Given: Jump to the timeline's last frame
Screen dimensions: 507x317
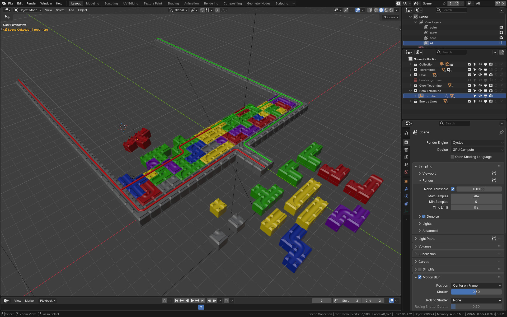Looking at the screenshot, I should click(x=203, y=301).
